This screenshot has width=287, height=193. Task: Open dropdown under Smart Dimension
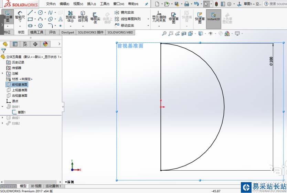tap(20, 26)
